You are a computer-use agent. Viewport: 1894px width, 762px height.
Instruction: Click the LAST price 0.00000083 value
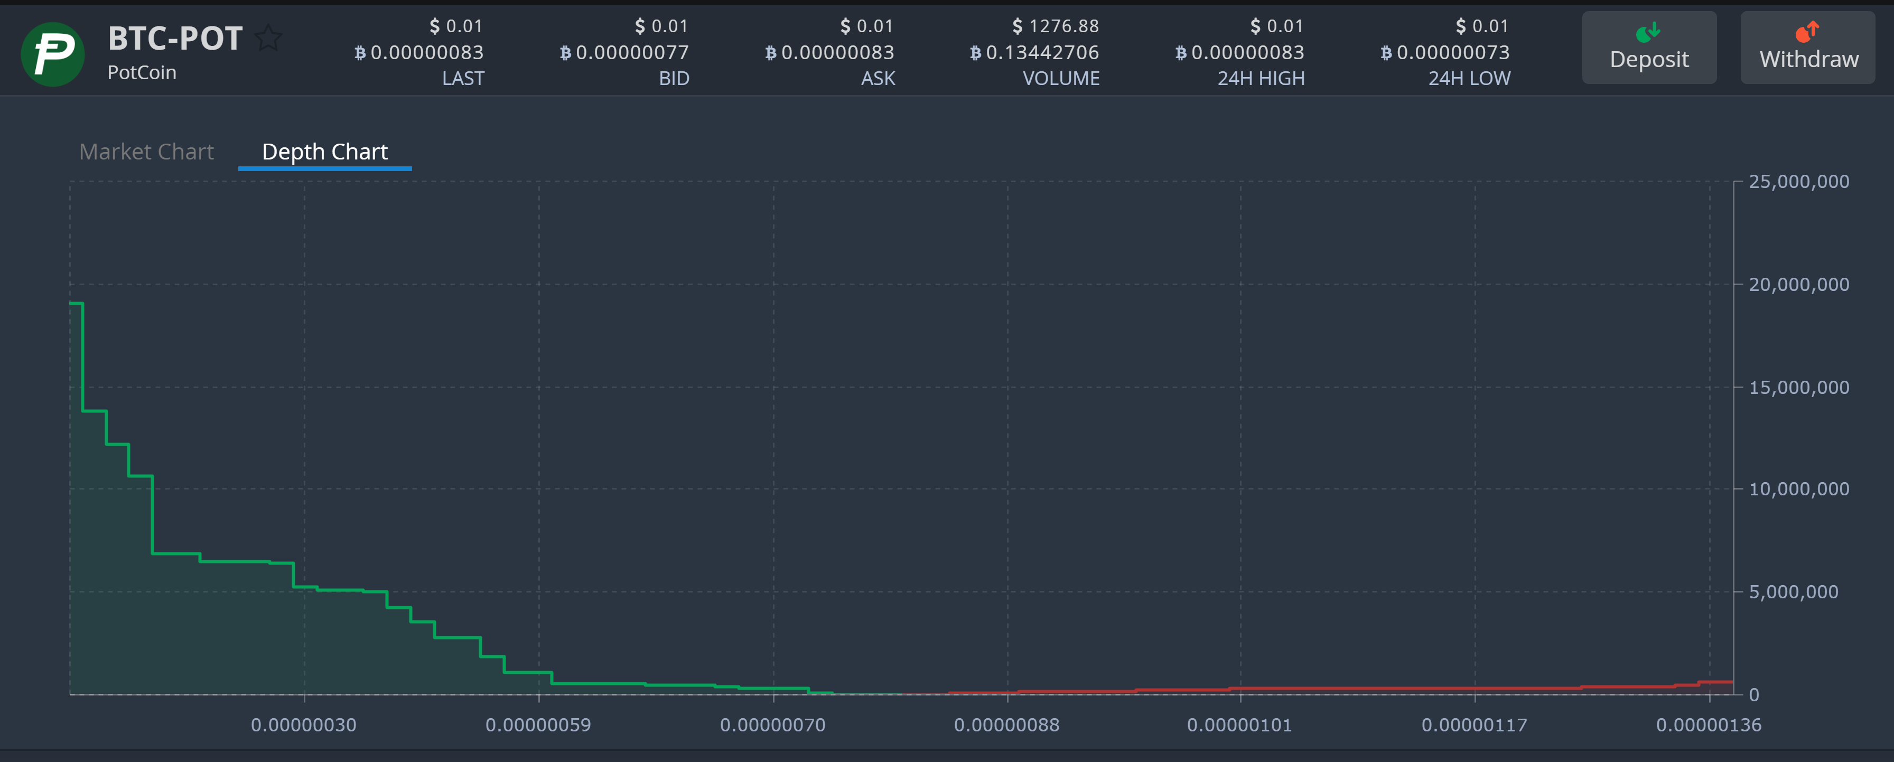pos(418,52)
